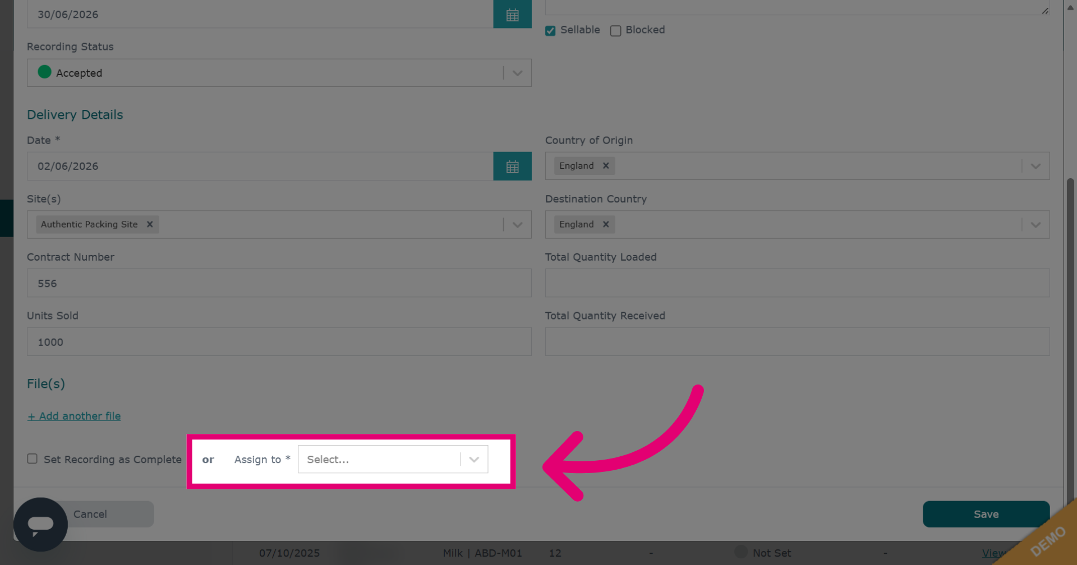
Task: Click the View link in background table
Action: click(x=993, y=553)
